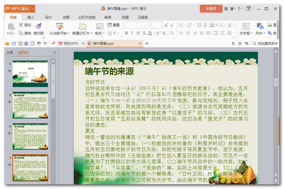Click the Reset (重置) button
284x189 pixels.
click(x=114, y=25)
